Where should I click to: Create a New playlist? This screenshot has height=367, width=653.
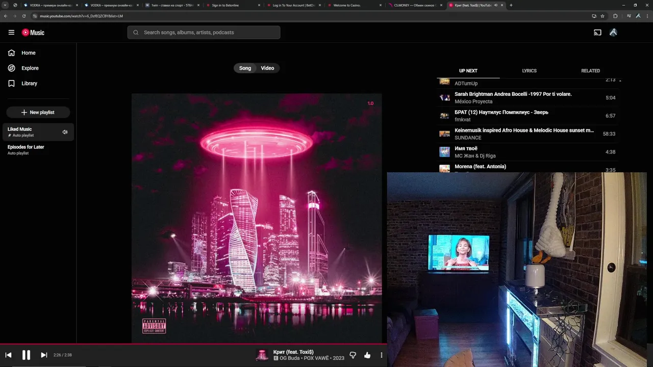pos(38,112)
